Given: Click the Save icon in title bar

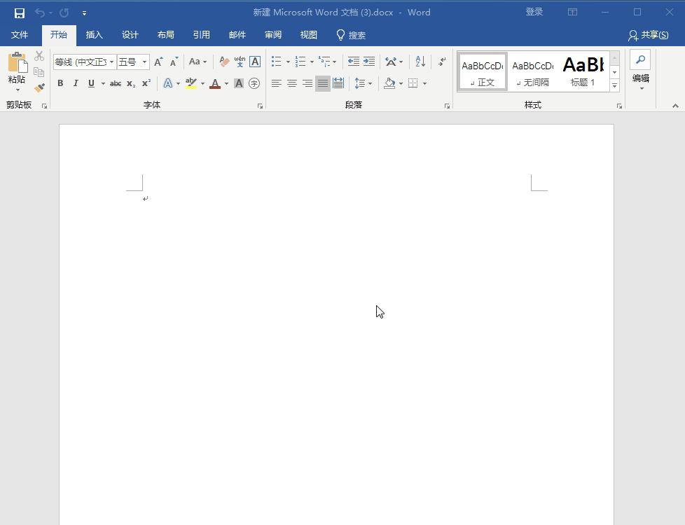Looking at the screenshot, I should click(x=19, y=13).
